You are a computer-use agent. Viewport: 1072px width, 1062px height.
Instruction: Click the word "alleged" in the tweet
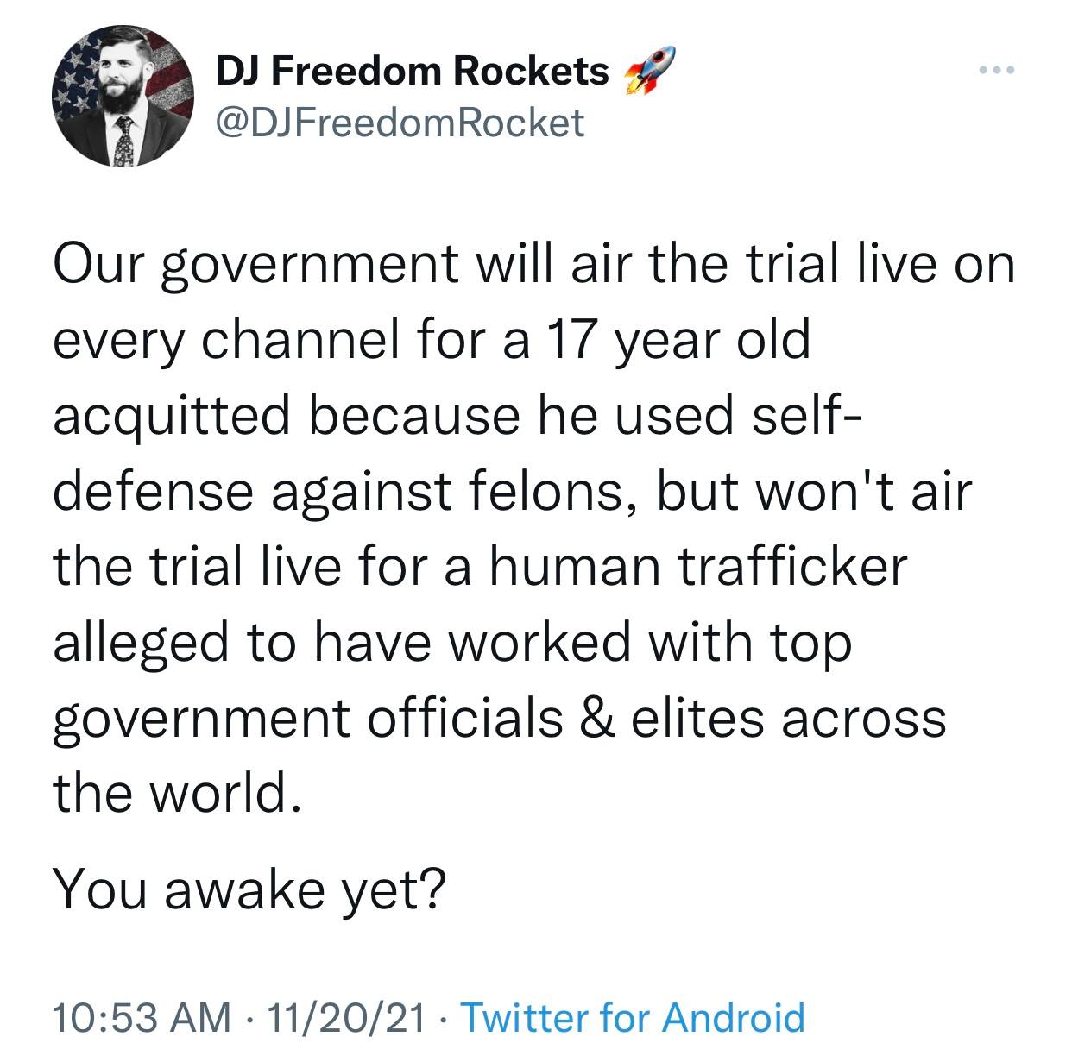coord(143,643)
